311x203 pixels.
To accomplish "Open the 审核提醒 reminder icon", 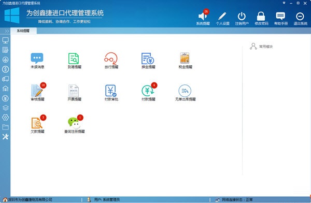I will [x=37, y=91].
